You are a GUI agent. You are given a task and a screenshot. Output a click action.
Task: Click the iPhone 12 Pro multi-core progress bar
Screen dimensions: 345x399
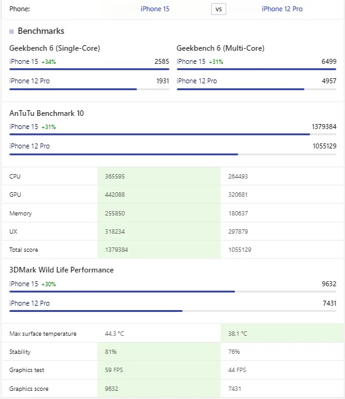(x=256, y=90)
